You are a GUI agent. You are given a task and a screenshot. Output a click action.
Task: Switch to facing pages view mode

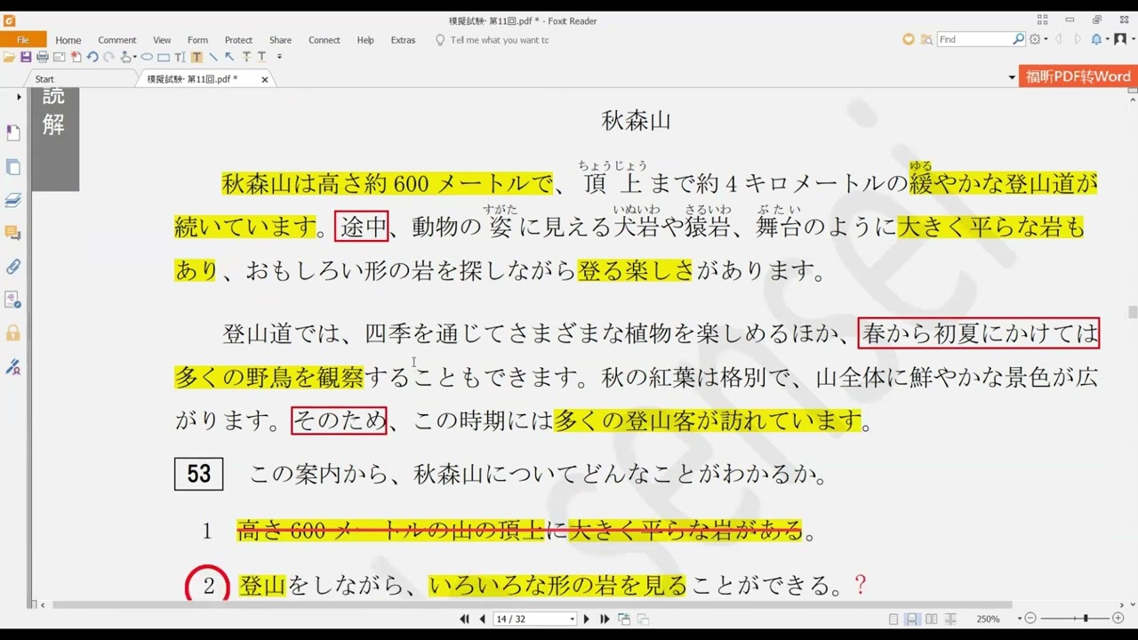(x=931, y=619)
